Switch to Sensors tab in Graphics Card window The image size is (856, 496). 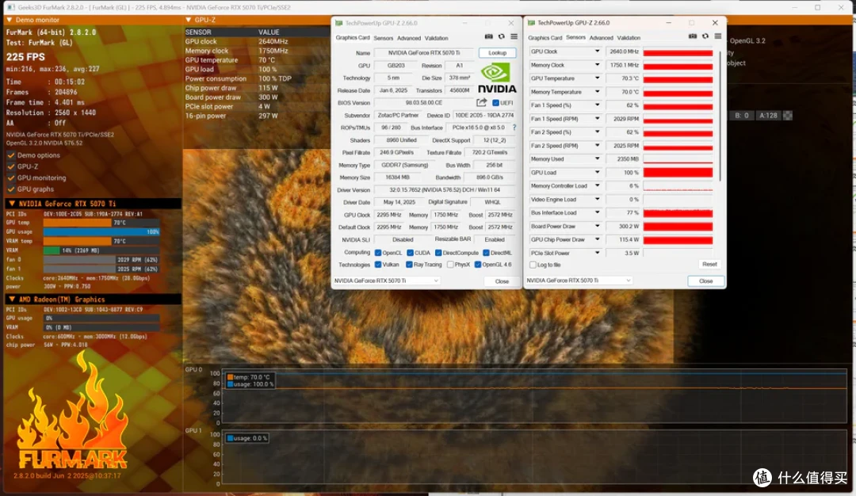[384, 38]
